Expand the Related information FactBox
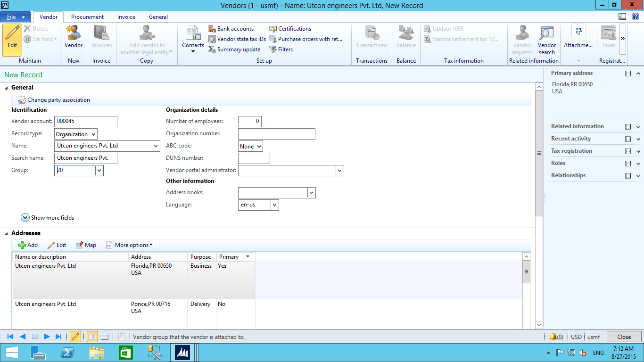644x362 pixels. click(638, 127)
